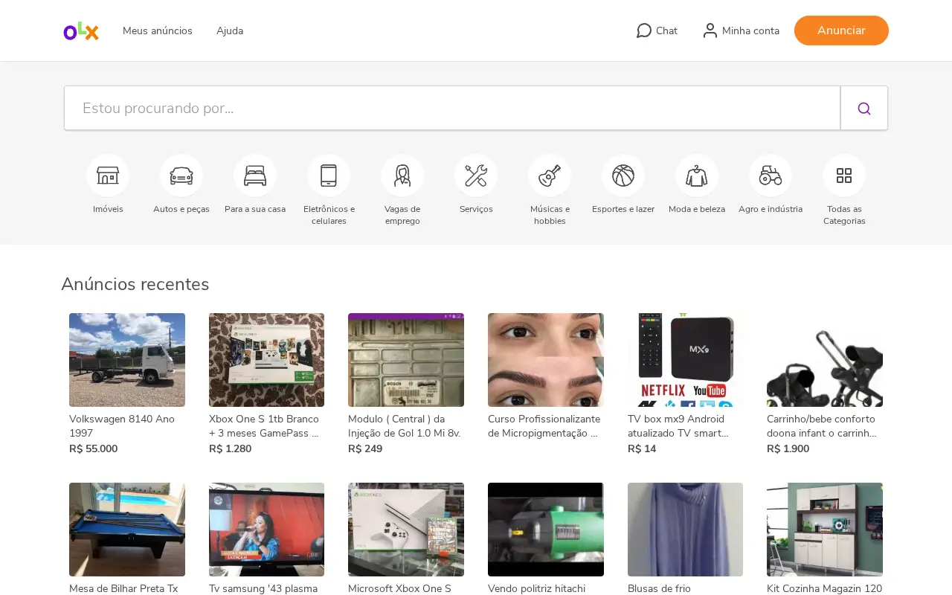This screenshot has height=595, width=952.
Task: Open the Carrinho/bebe conforto doona photo
Action: click(x=825, y=360)
